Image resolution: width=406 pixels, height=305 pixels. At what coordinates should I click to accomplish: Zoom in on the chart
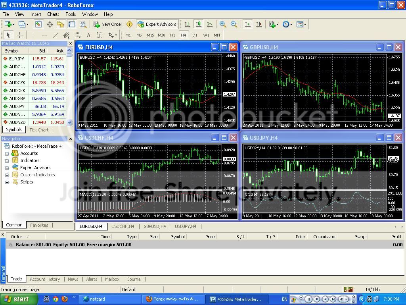[x=222, y=24]
